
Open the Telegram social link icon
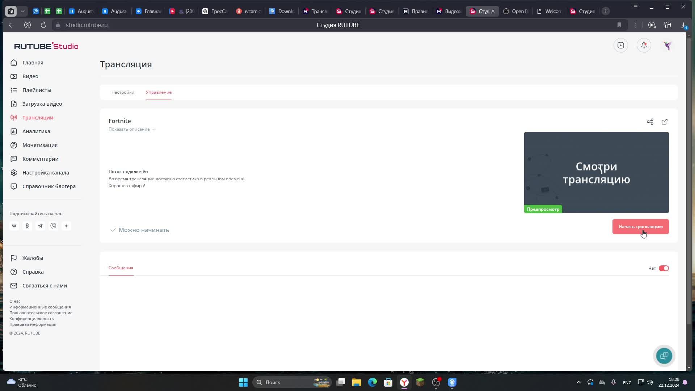[x=40, y=226]
